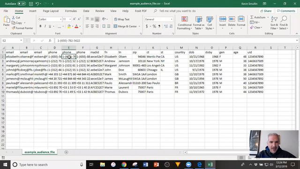Image resolution: width=300 pixels, height=169 pixels.
Task: Open Find & Select menu
Action: [x=284, y=23]
